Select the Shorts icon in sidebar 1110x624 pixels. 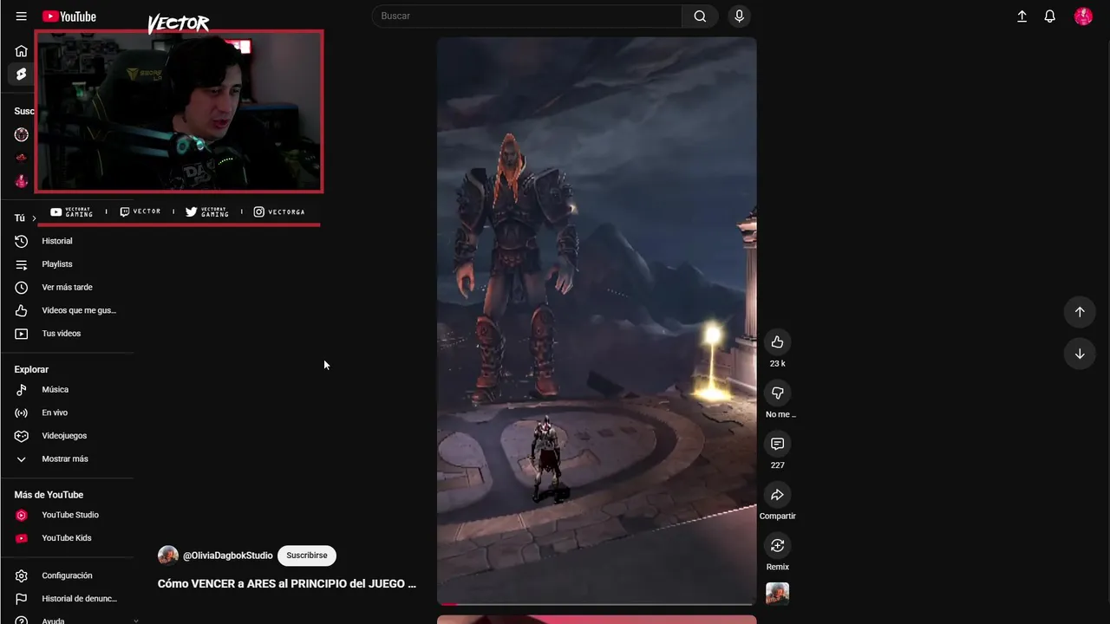pos(21,75)
